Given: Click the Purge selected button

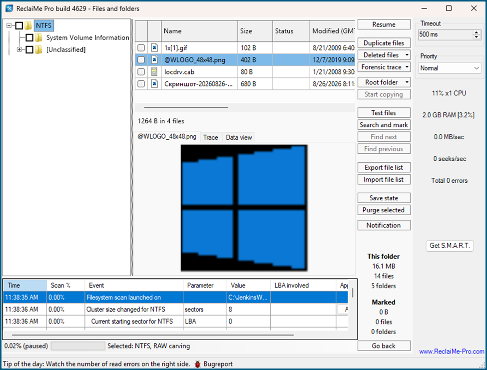Looking at the screenshot, I should 384,210.
